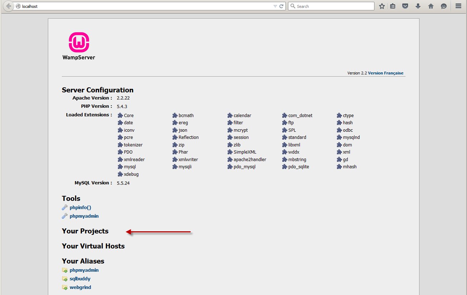Click the puzzle icon next to Core
467x295 pixels.
pyautogui.click(x=120, y=115)
